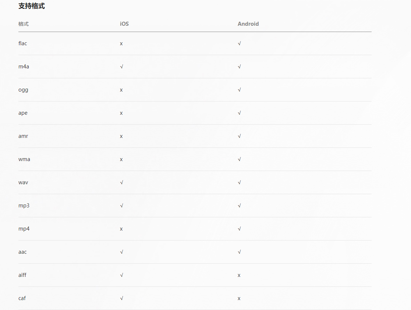Click the caf format name
This screenshot has height=310, width=411.
point(22,298)
